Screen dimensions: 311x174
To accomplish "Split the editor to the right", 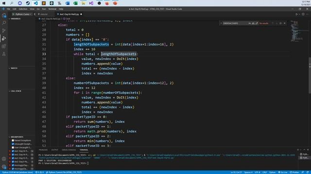I will pos(303,14).
